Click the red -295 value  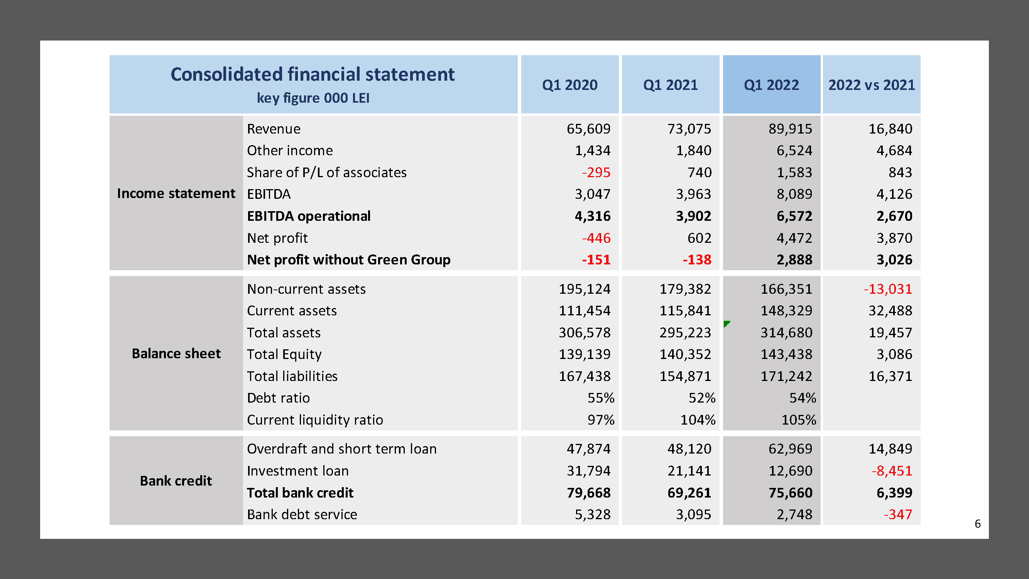click(596, 173)
